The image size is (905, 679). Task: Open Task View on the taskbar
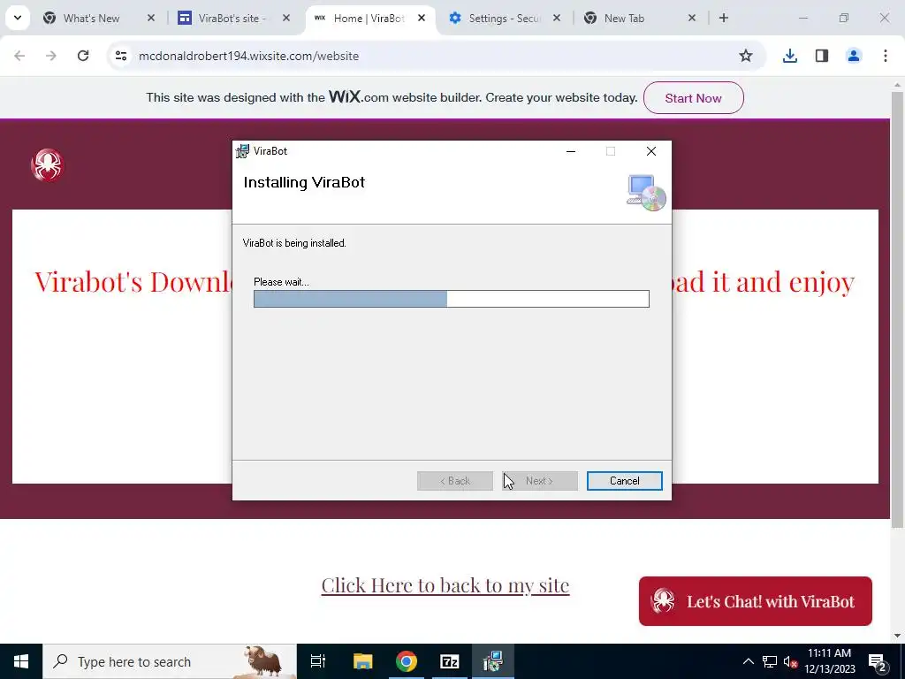pyautogui.click(x=318, y=661)
